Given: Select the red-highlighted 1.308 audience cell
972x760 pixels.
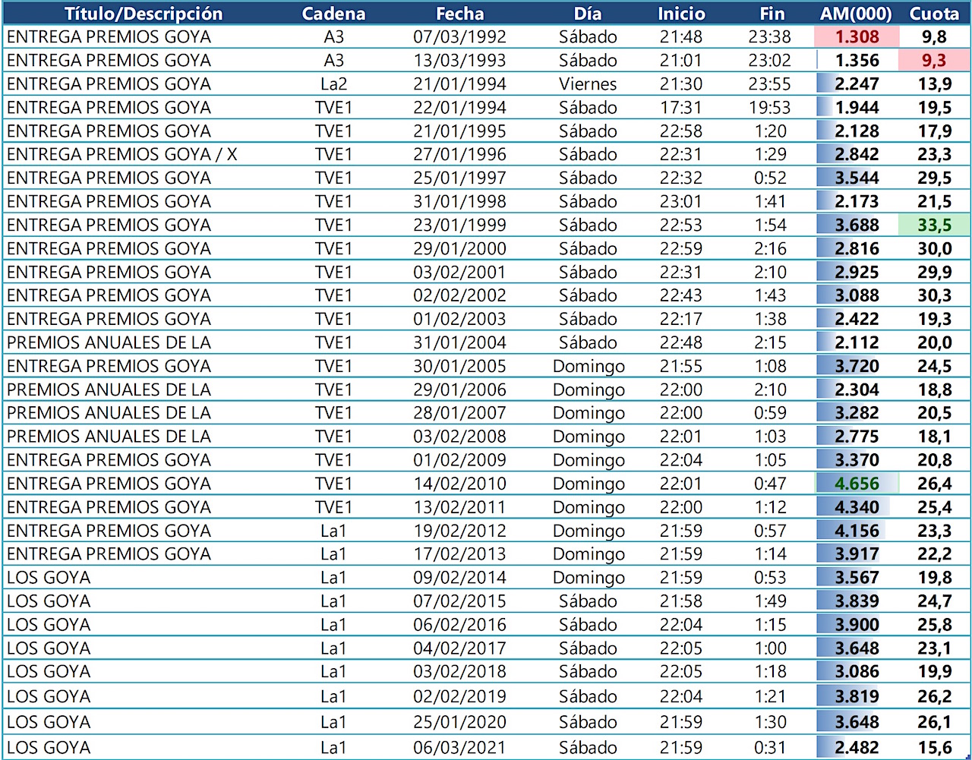Looking at the screenshot, I should point(857,36).
